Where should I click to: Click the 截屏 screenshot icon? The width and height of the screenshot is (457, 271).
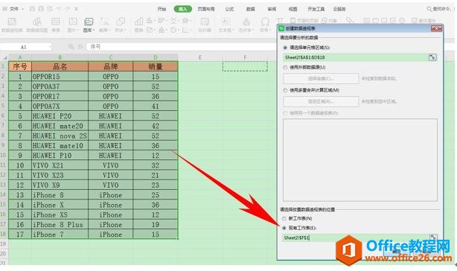tap(104, 22)
